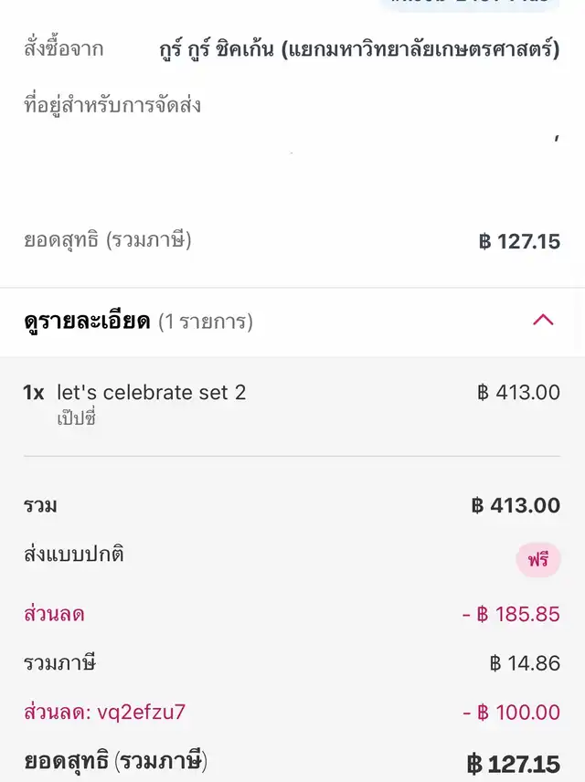Screen dimensions: 585x782
Task: Tap the voucher discount amount - ฿ 100.00
Action: coord(511,713)
